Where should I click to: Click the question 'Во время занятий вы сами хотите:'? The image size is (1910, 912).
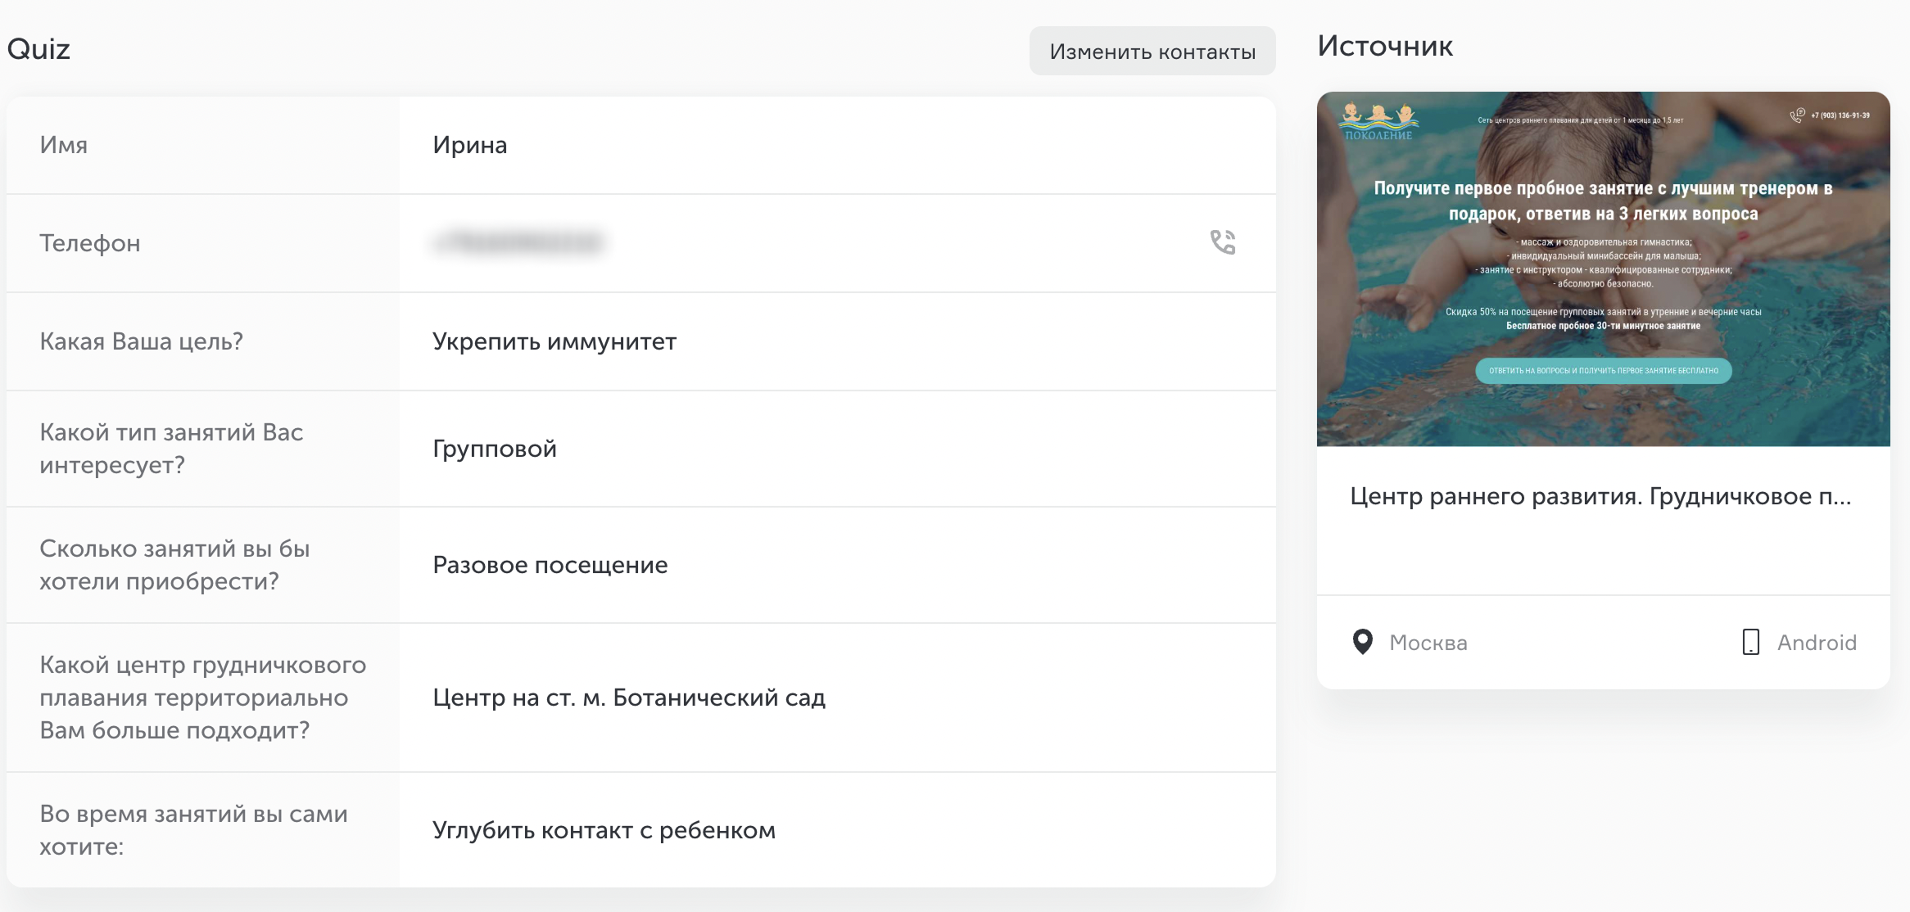pos(193,830)
